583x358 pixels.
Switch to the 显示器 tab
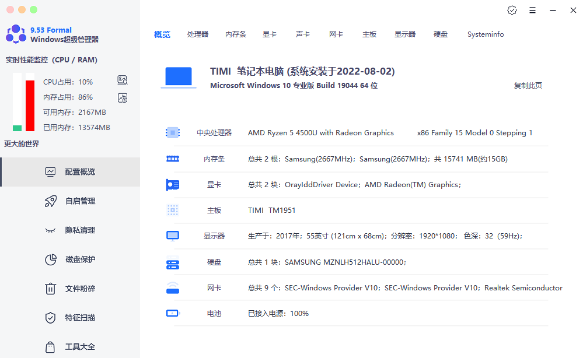(405, 34)
